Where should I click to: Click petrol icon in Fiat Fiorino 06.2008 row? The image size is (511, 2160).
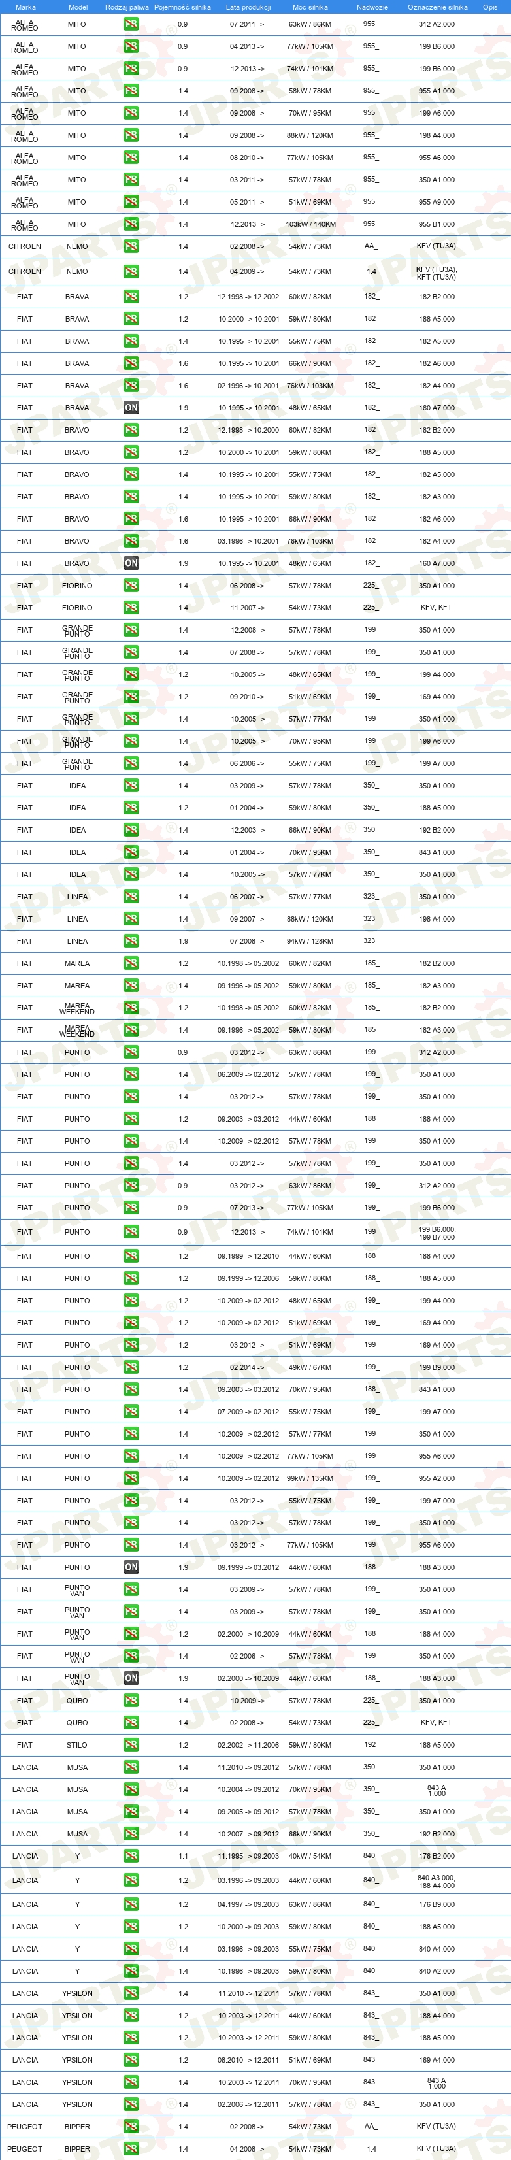131,586
